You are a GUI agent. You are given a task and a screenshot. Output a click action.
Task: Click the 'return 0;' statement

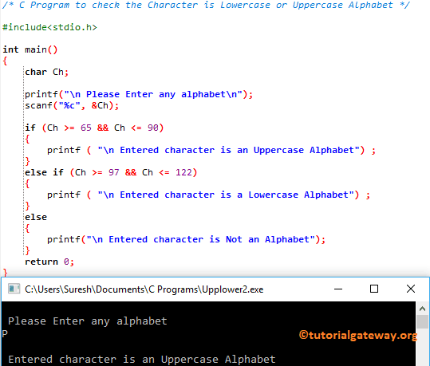(49, 262)
